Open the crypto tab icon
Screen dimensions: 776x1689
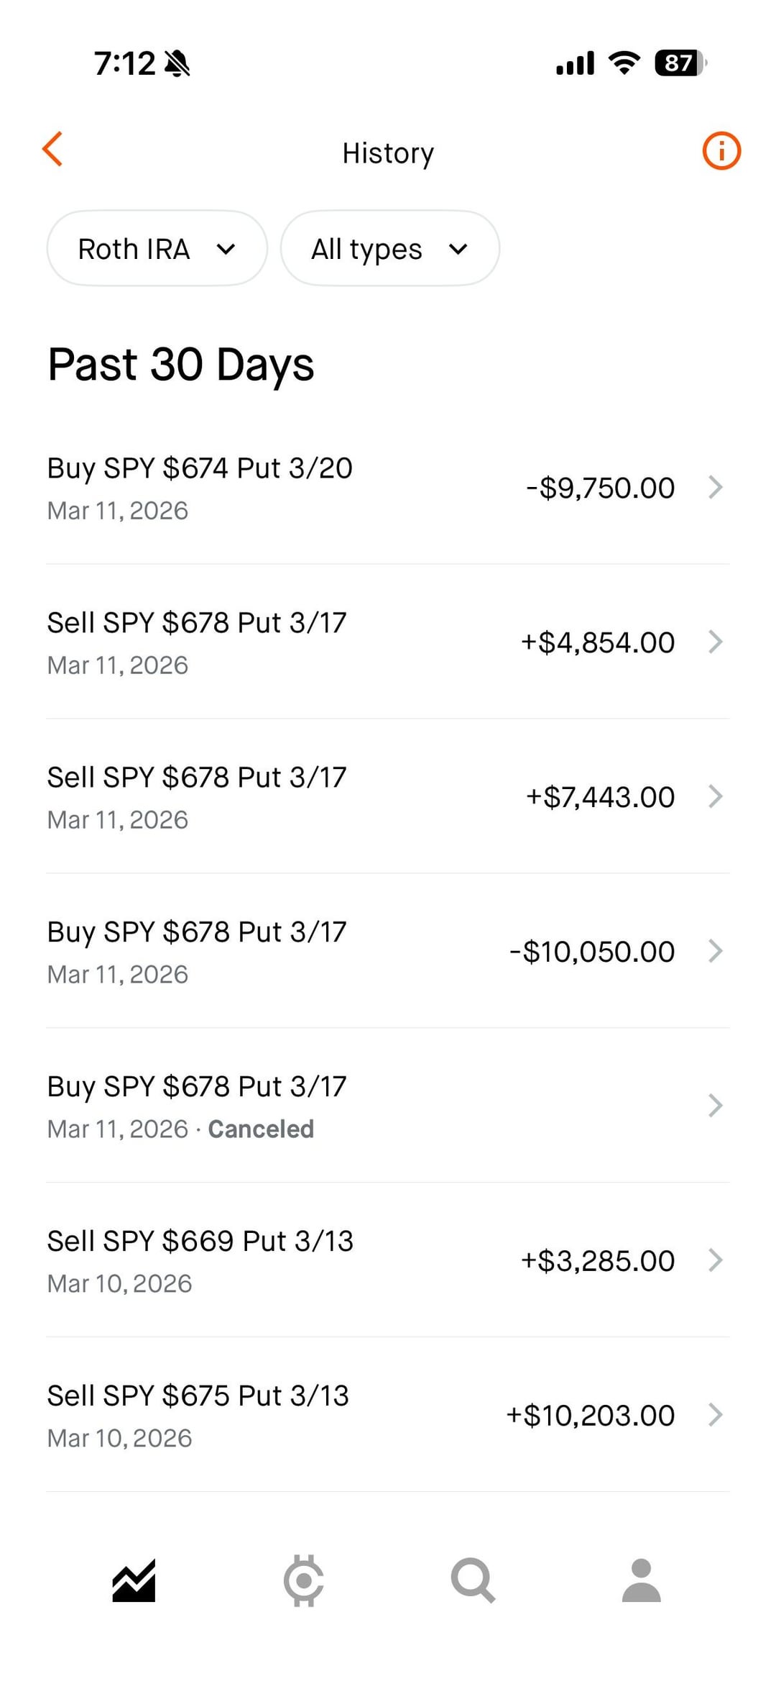[x=303, y=1581]
